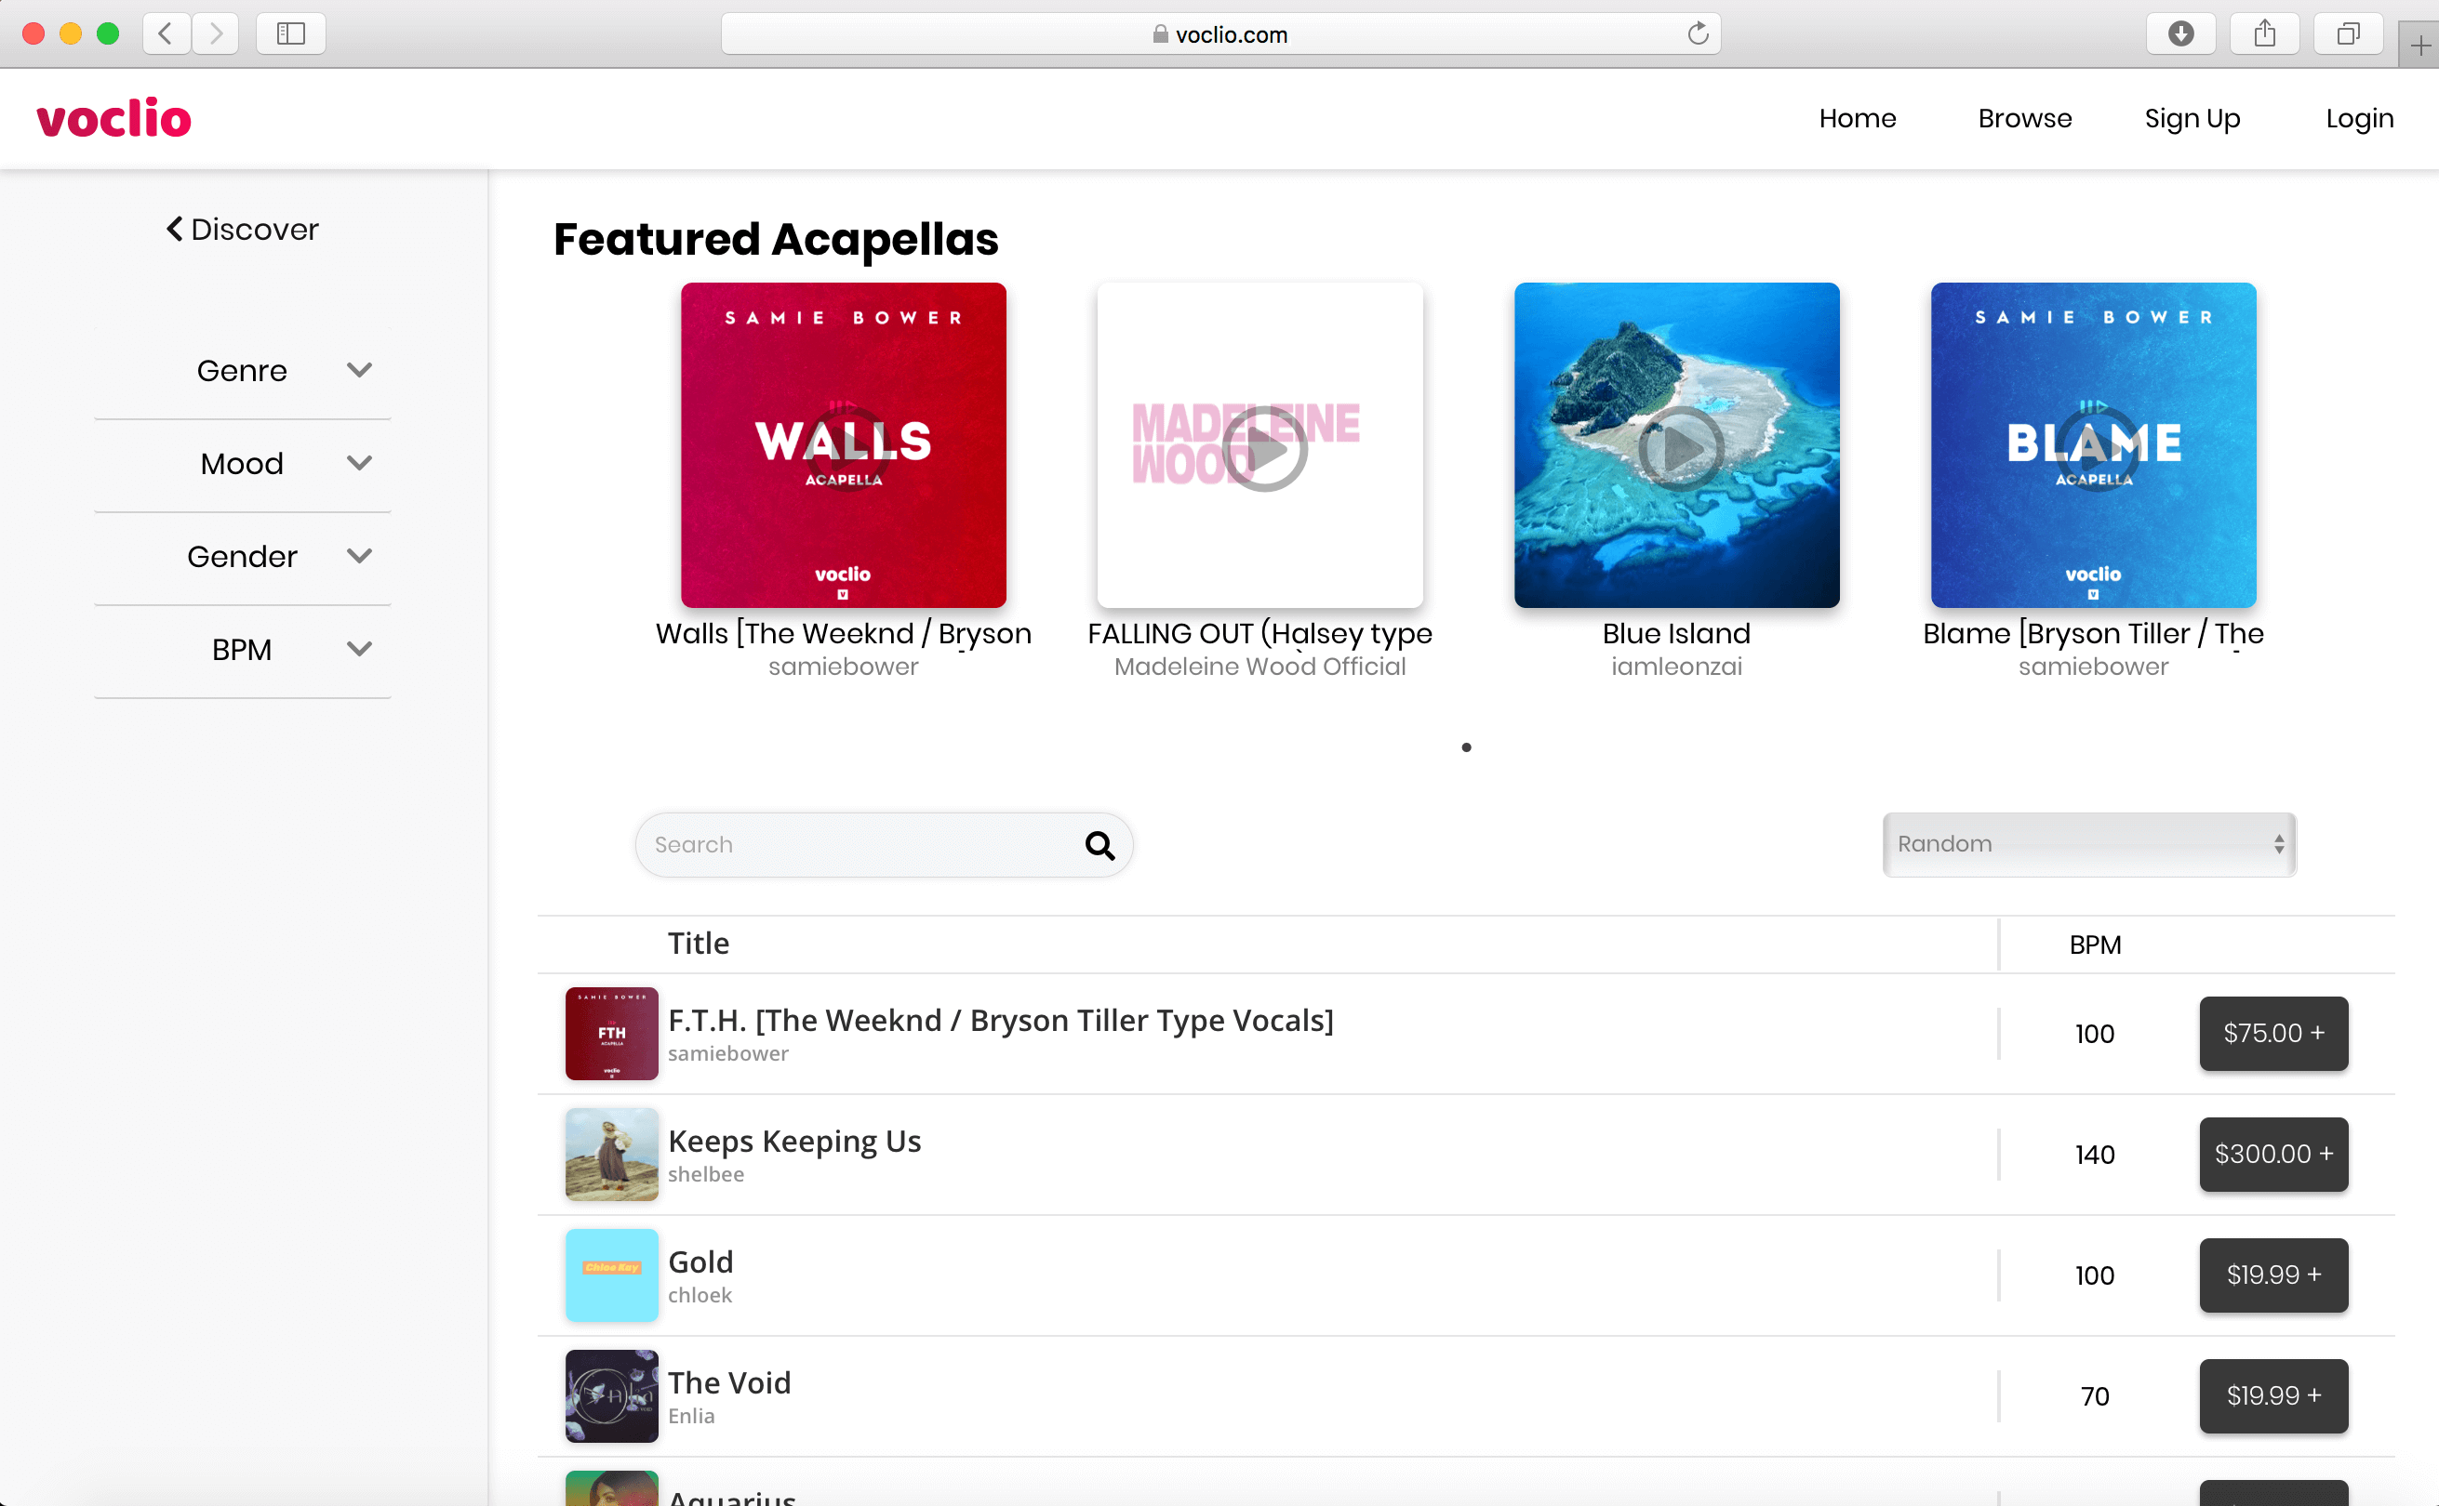
Task: Open the Keeps Keeping Us thumbnail
Action: click(x=611, y=1155)
